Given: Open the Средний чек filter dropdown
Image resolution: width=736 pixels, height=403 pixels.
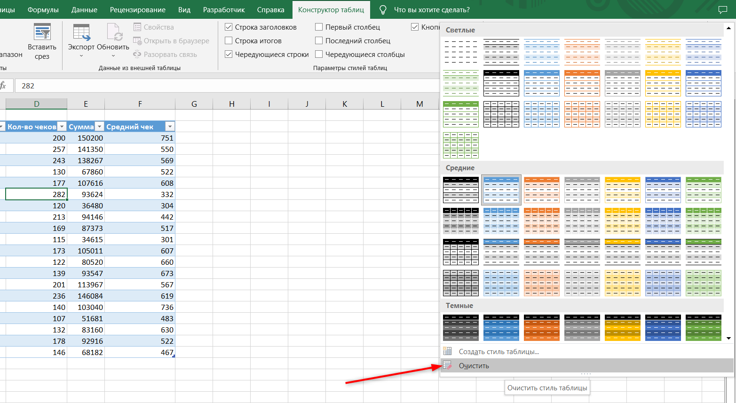Looking at the screenshot, I should click(x=170, y=126).
